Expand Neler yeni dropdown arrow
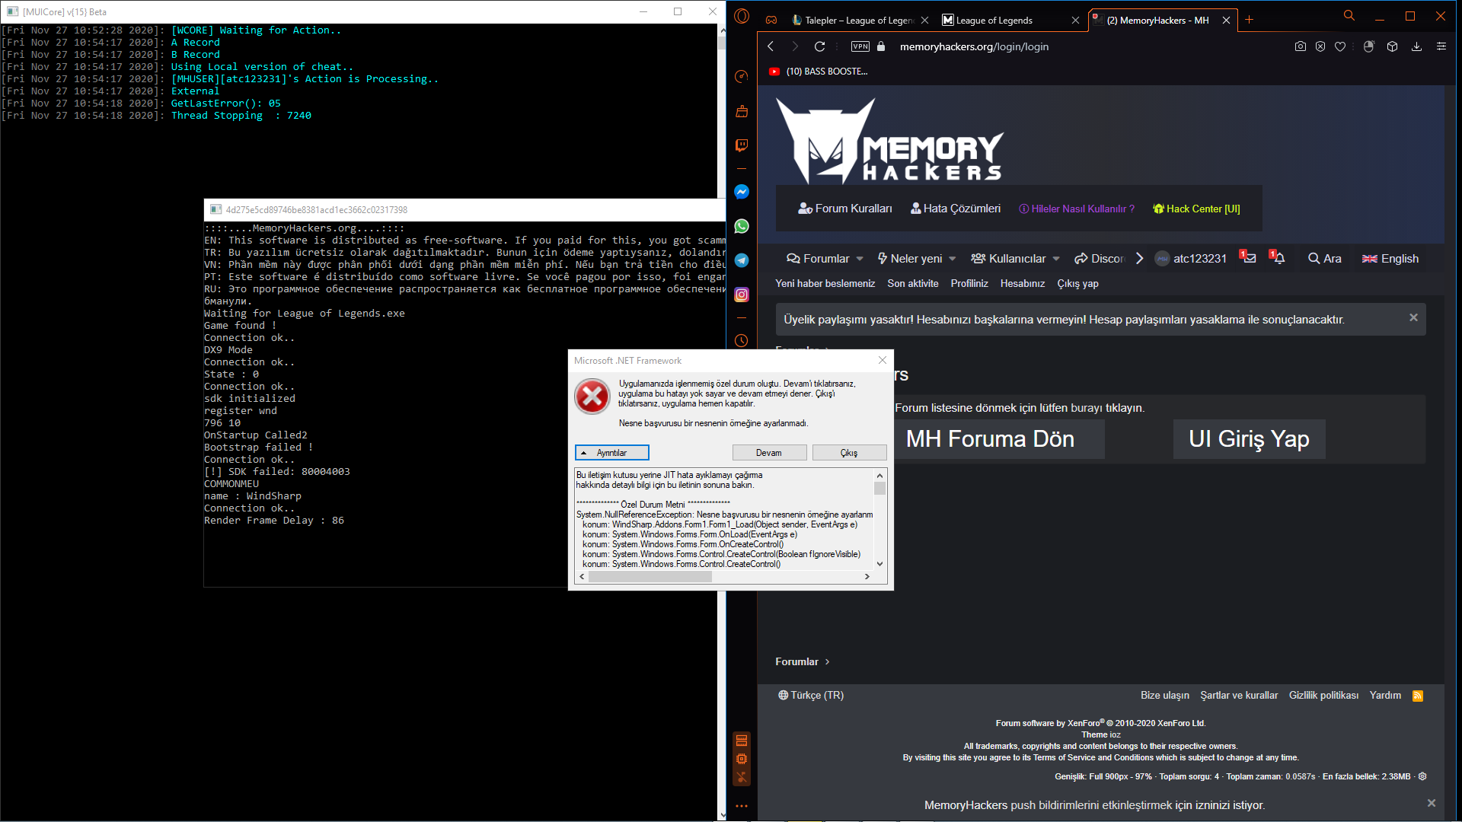 tap(953, 259)
